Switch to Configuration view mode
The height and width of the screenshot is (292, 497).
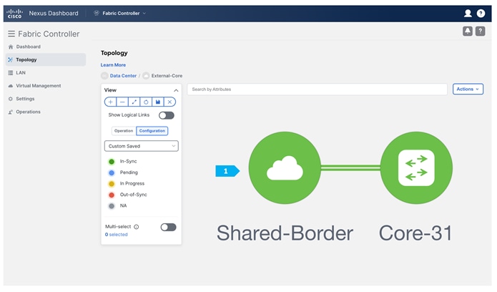(152, 131)
